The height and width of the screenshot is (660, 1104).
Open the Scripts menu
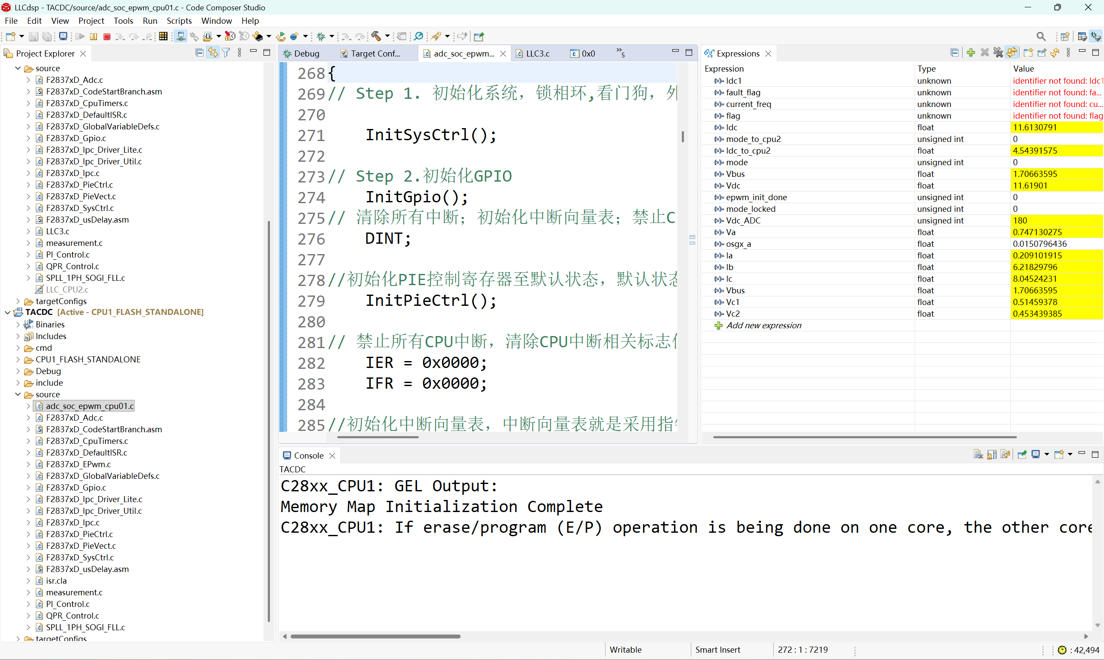click(x=179, y=21)
